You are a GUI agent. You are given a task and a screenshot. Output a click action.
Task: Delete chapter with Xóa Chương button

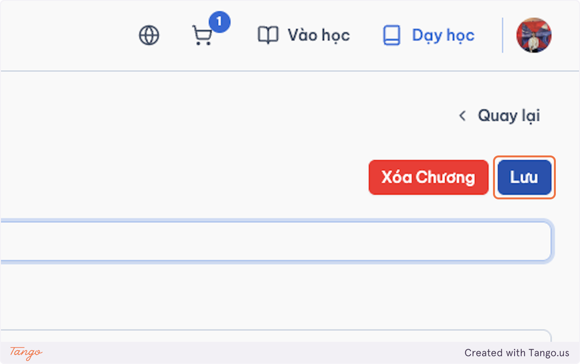coord(428,177)
